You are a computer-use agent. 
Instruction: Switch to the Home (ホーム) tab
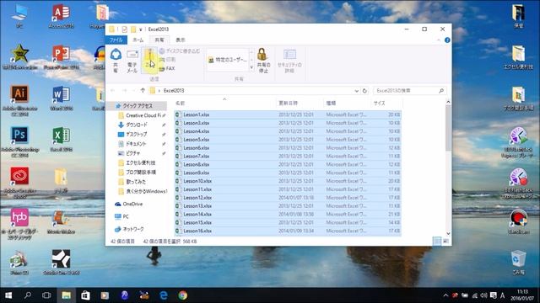138,40
